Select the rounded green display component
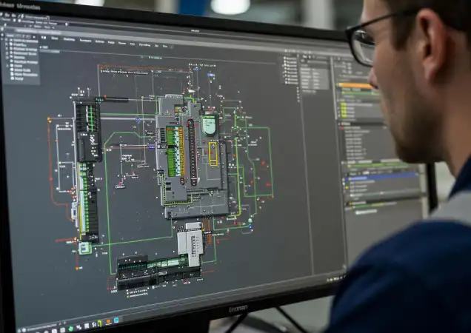This screenshot has height=333, width=471. click(x=210, y=125)
